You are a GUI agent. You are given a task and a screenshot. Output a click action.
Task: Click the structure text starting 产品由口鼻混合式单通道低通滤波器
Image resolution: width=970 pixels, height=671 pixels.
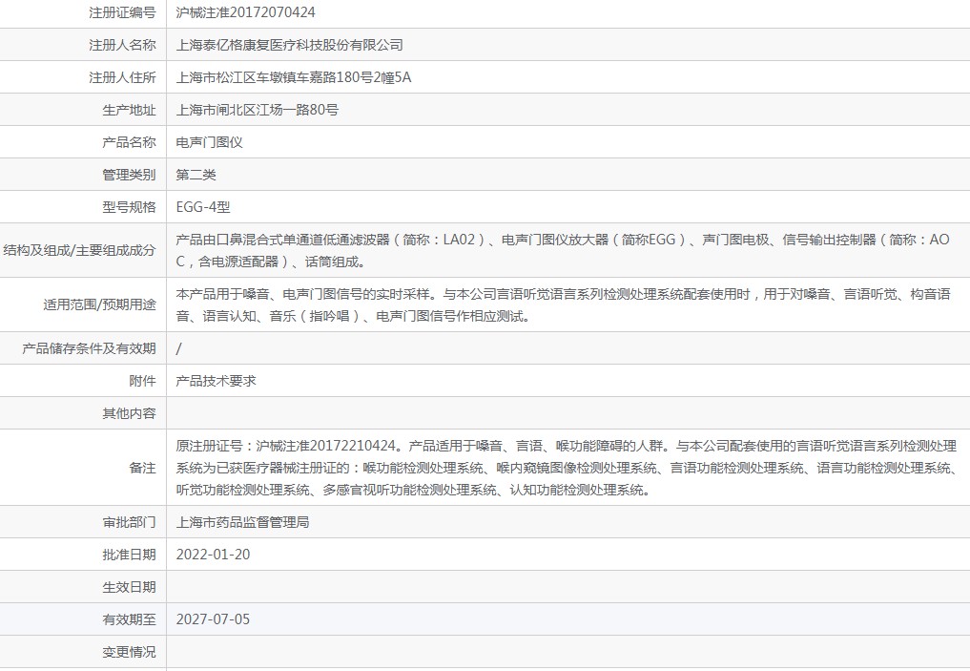click(563, 251)
